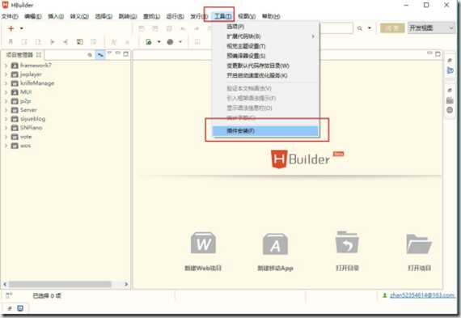
Task: Open the 选择(S) menu
Action: pyautogui.click(x=104, y=16)
